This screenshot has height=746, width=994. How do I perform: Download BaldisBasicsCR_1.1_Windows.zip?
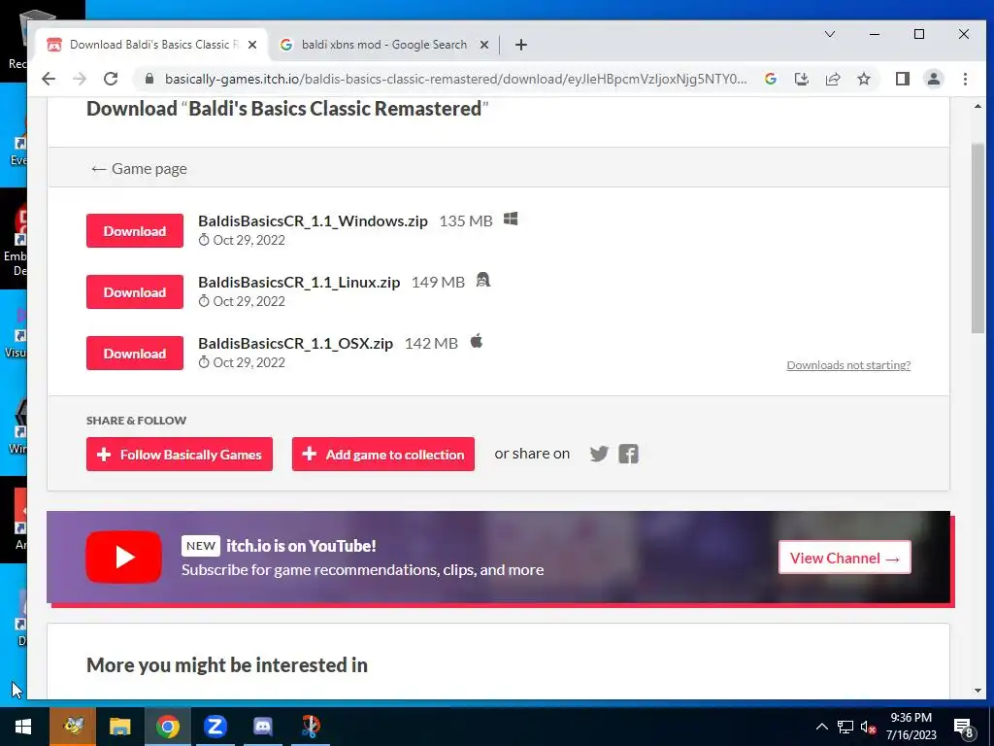135,231
